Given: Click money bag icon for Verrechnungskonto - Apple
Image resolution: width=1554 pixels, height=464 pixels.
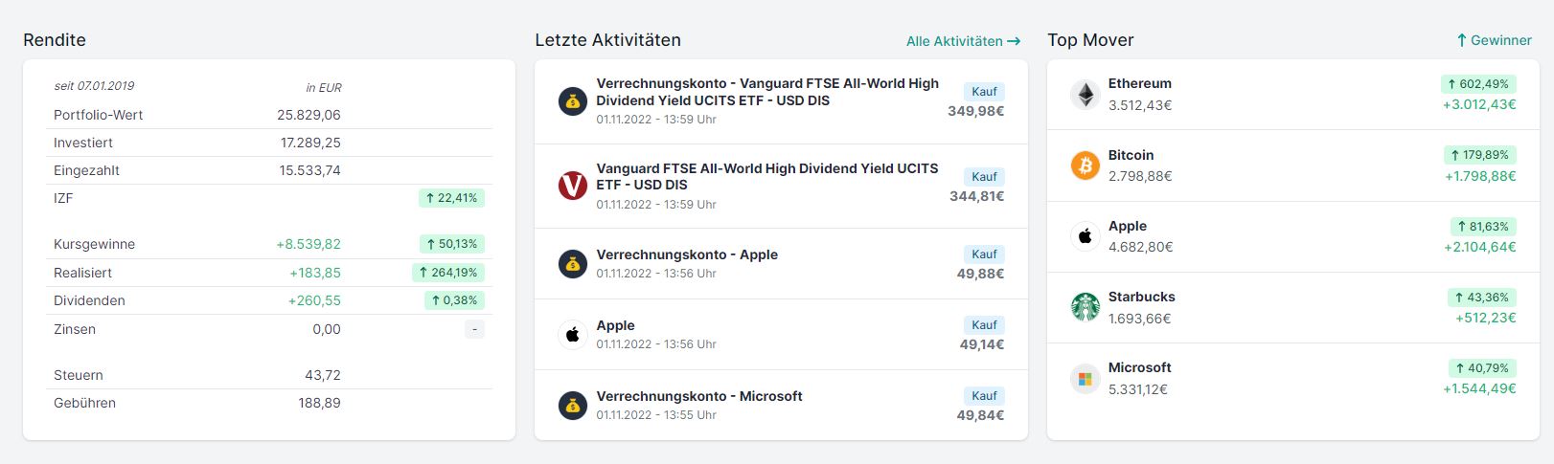Looking at the screenshot, I should [573, 264].
